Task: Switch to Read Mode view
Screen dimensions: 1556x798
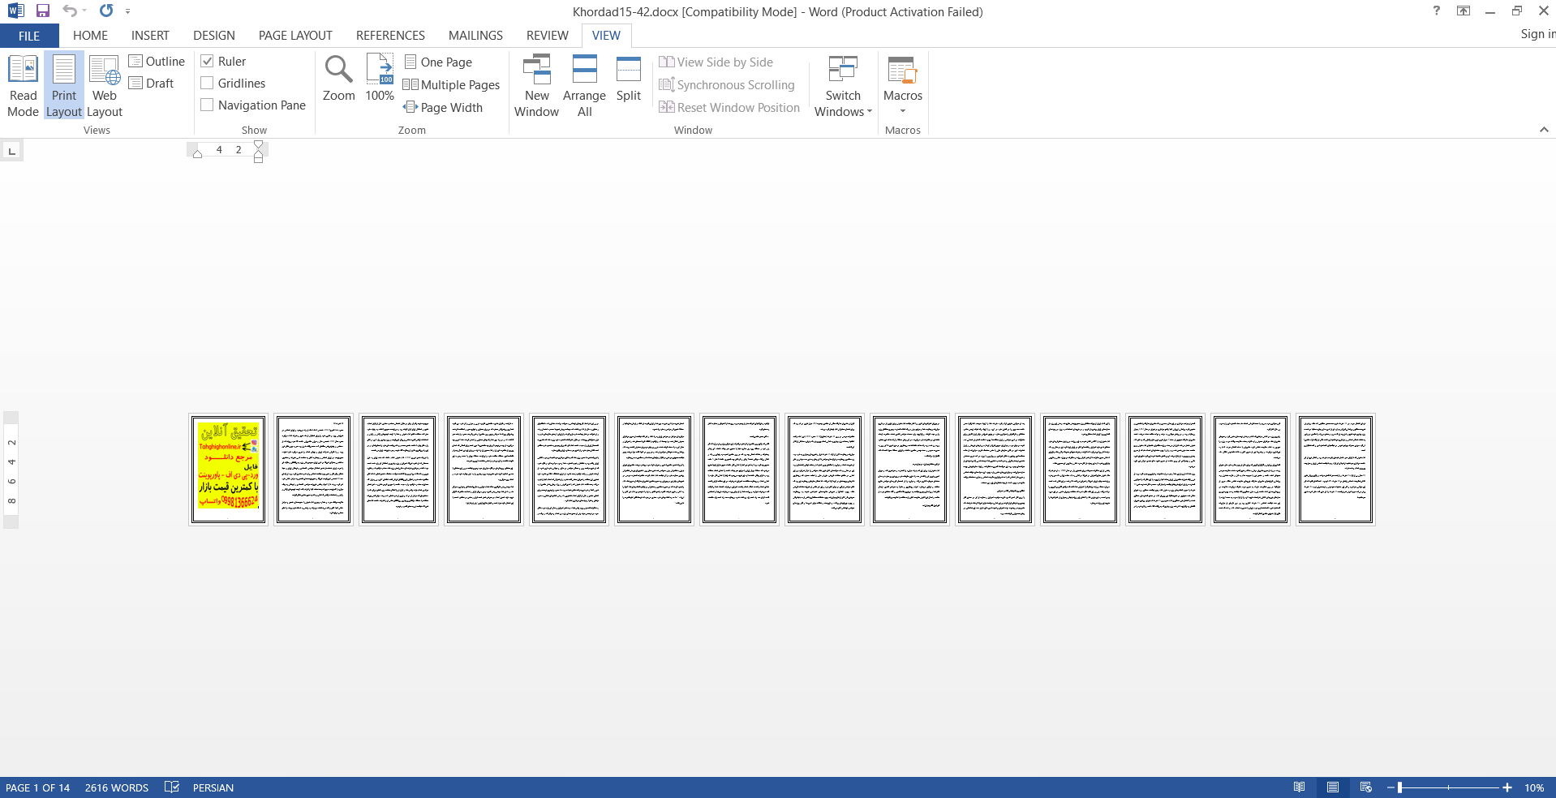Action: (x=23, y=87)
